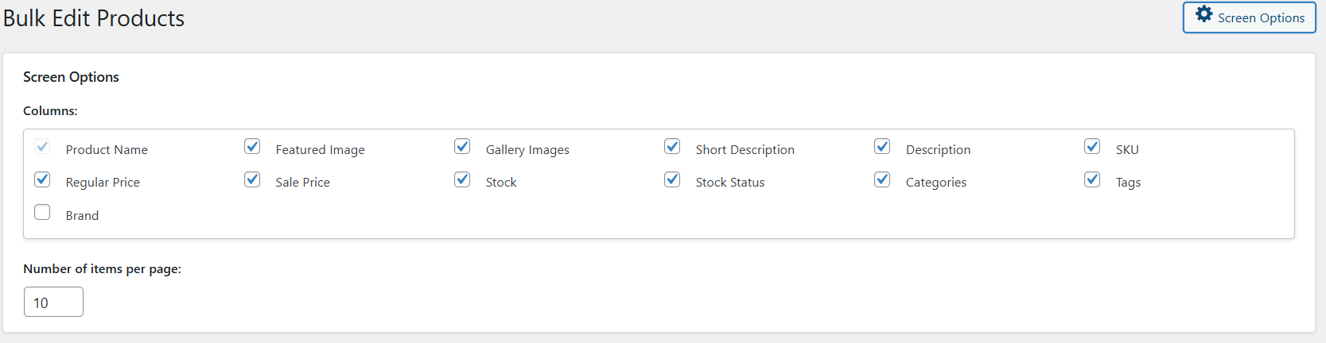This screenshot has height=343, width=1326.
Task: Click the Tags label text
Action: point(1128,183)
